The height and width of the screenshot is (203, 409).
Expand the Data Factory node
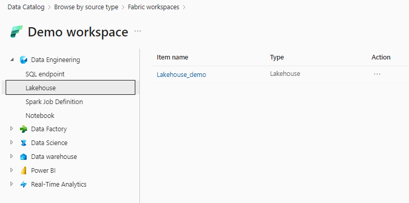11,129
